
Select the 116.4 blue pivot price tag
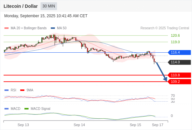pyautogui.click(x=179, y=52)
